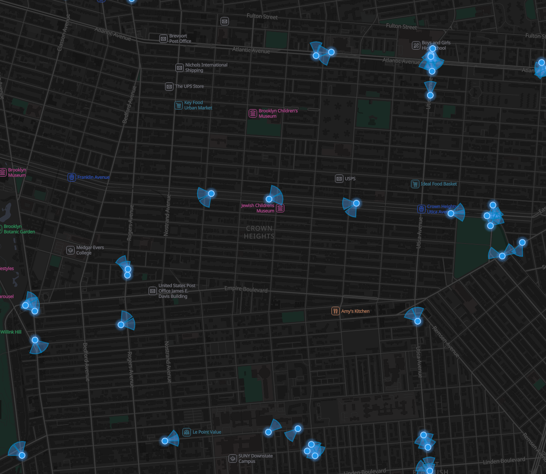The width and height of the screenshot is (546, 474).
Task: Click the mail icon near Fulton Street
Action: click(x=225, y=21)
